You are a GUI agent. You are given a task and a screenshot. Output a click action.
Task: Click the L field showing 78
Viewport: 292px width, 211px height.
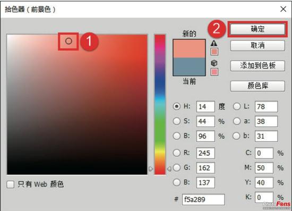pos(266,107)
